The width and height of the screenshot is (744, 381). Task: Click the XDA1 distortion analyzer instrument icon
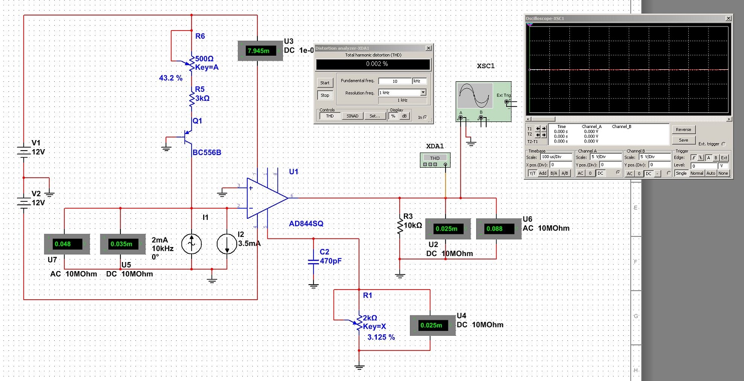(x=434, y=159)
